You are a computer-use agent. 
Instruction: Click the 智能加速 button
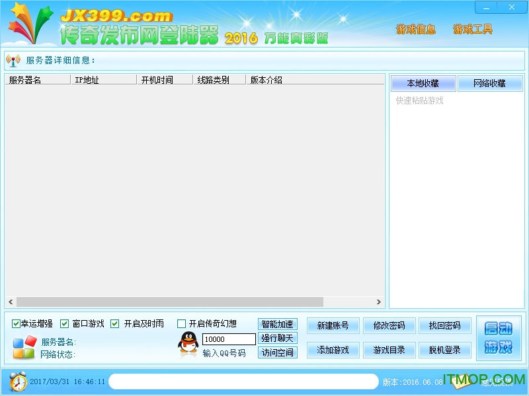pyautogui.click(x=277, y=324)
